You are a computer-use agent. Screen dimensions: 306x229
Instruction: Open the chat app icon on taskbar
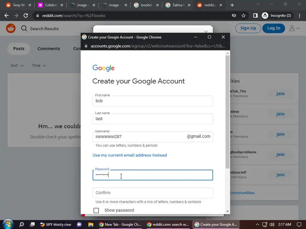click(79, 225)
